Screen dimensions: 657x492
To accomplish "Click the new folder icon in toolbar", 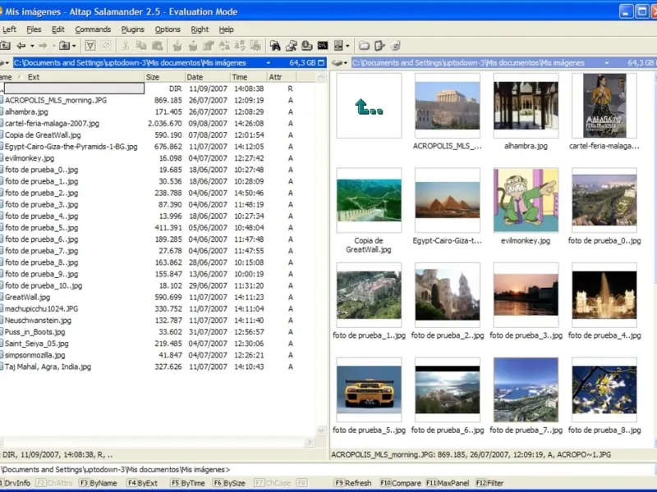I will pyautogui.click(x=364, y=46).
